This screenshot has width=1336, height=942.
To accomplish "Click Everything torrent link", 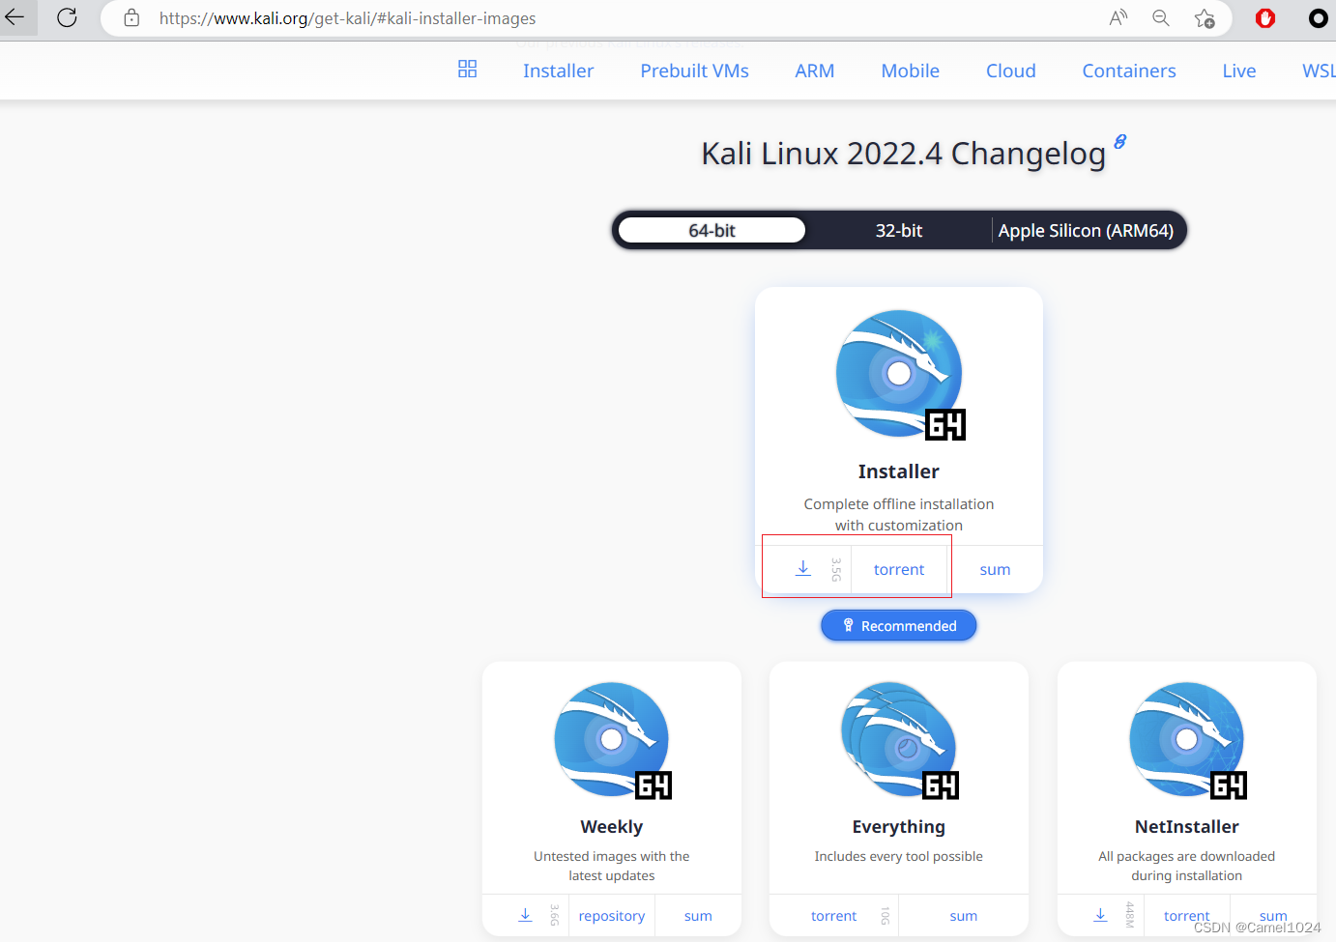I will [x=833, y=915].
